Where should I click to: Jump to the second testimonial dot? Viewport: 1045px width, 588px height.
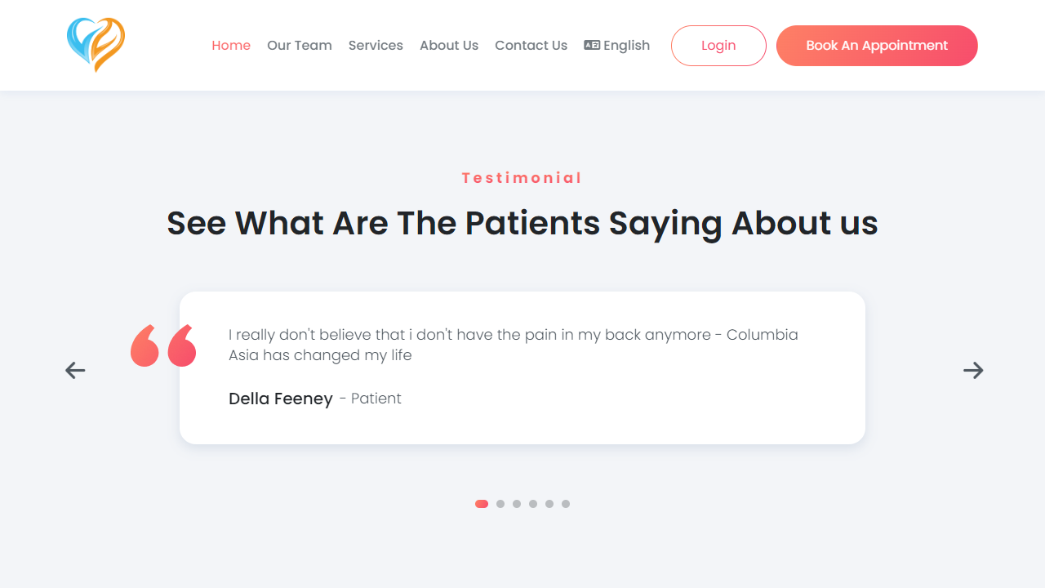tap(500, 504)
